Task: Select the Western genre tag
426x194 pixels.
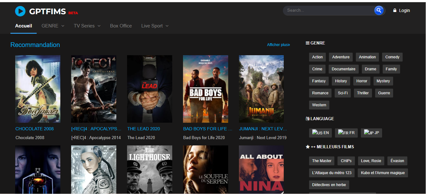Action: pos(319,105)
